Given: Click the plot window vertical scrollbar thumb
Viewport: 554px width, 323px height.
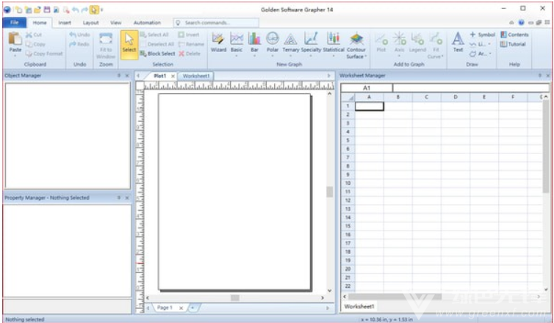Looking at the screenshot, I should (x=330, y=192).
